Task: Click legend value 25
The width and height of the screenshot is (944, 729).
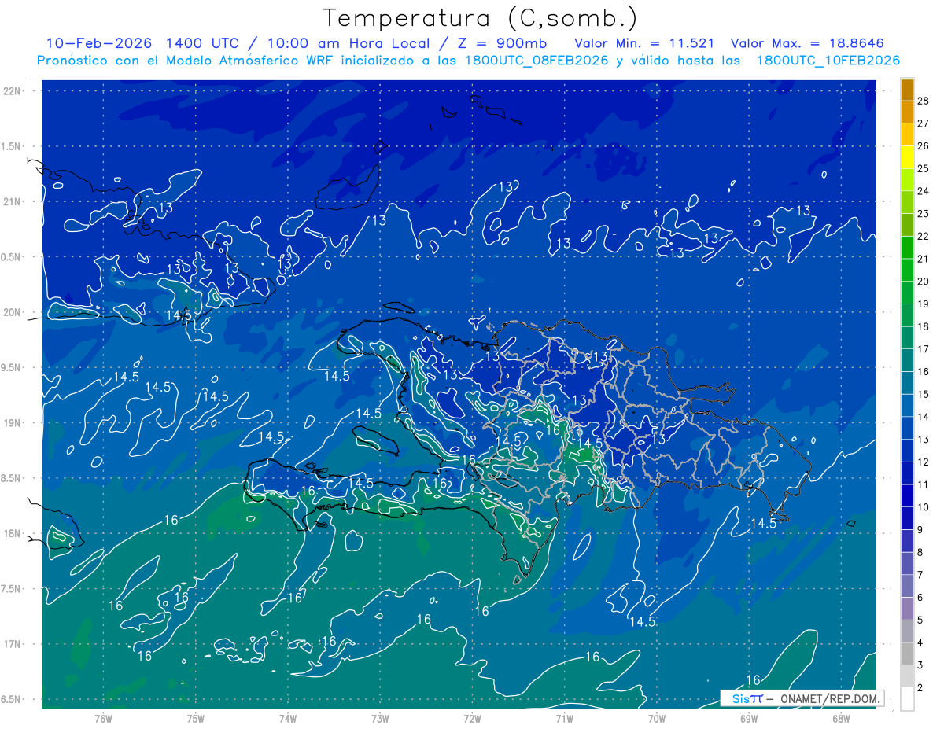Action: (923, 168)
